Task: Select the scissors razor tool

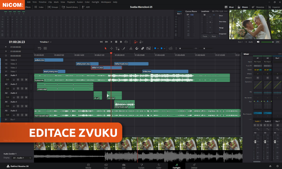Action: pyautogui.click(x=131, y=48)
